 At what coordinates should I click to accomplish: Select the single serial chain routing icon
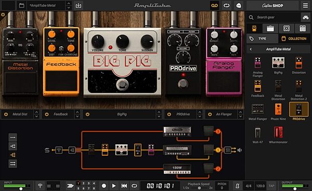(x=12, y=138)
